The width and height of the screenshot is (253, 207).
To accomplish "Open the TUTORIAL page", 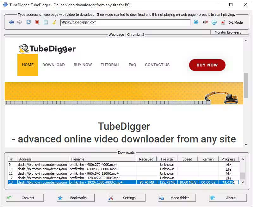I will click(x=110, y=65).
